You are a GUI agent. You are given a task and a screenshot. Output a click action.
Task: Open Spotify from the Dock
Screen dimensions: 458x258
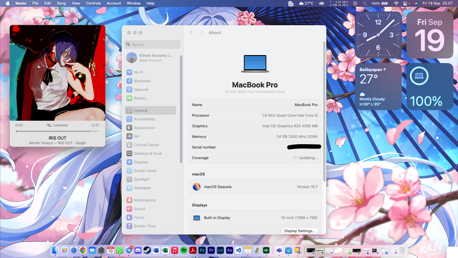(184, 250)
